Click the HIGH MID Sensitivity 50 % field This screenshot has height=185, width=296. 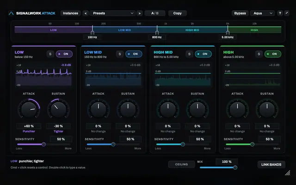(x=200, y=139)
